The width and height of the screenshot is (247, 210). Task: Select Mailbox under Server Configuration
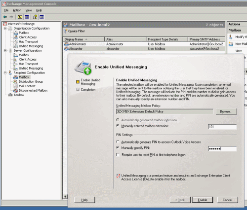pyautogui.click(x=24, y=55)
